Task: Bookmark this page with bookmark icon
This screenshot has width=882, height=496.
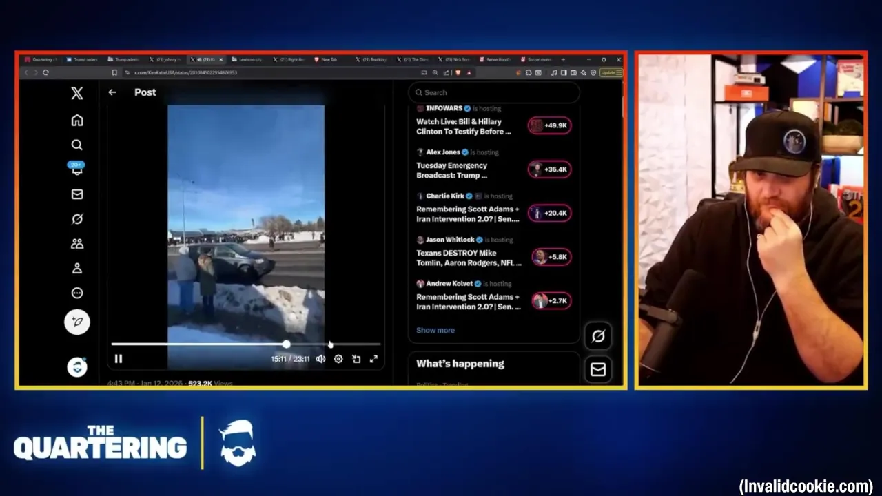Action: 114,72
